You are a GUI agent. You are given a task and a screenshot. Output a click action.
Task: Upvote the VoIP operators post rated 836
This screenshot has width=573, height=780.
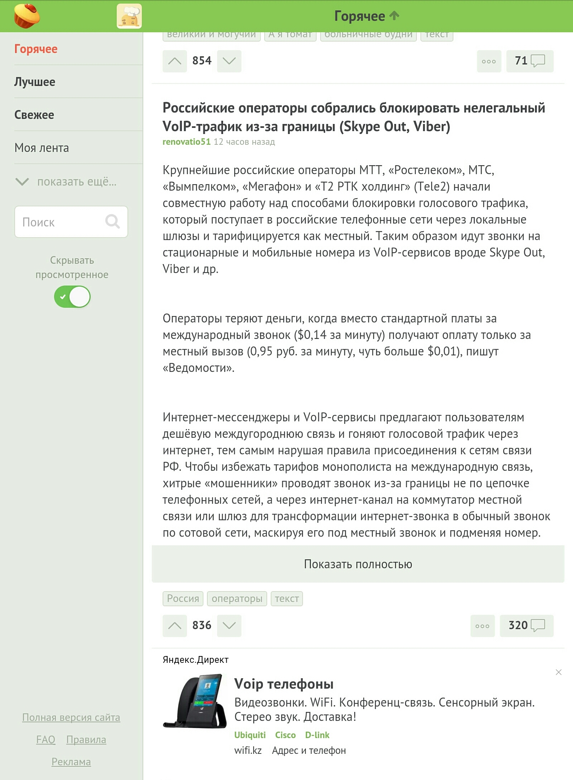(x=175, y=626)
